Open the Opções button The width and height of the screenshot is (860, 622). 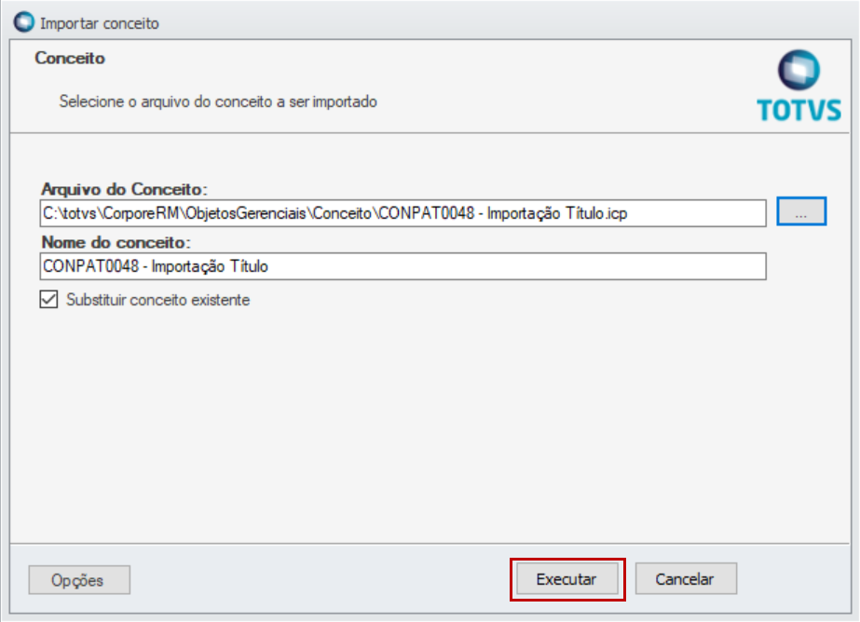79,580
